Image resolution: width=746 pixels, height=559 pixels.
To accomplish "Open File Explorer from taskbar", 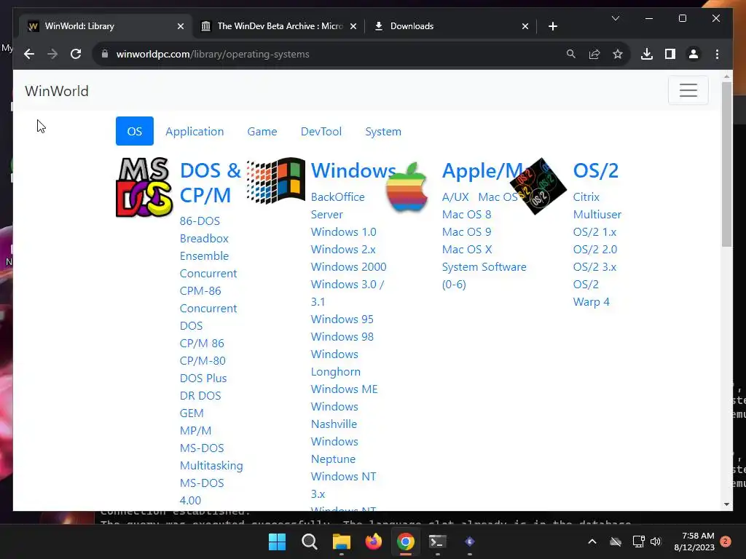I will tap(341, 542).
